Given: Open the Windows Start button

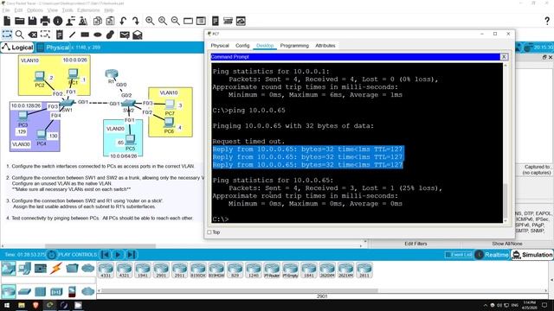Looking at the screenshot, I should click(x=7, y=305).
